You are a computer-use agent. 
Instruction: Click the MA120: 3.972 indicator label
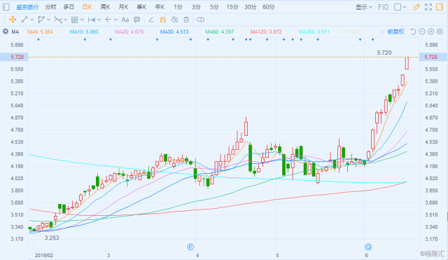266,32
